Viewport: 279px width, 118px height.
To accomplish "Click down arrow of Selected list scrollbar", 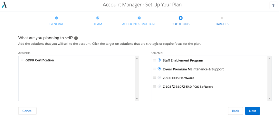I will tap(269, 99).
